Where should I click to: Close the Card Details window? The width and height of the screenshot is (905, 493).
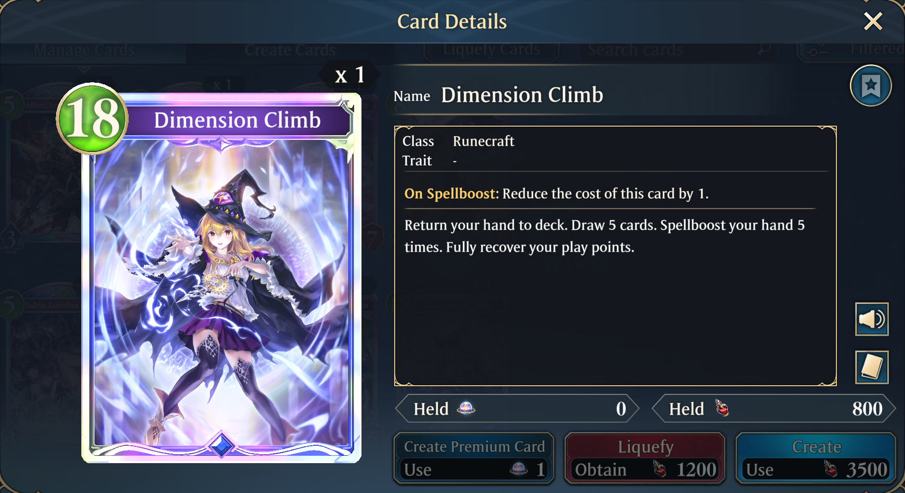click(x=873, y=21)
